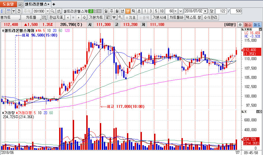Click the blue 매도 sell button
This screenshot has width=263, height=155.
point(257,25)
